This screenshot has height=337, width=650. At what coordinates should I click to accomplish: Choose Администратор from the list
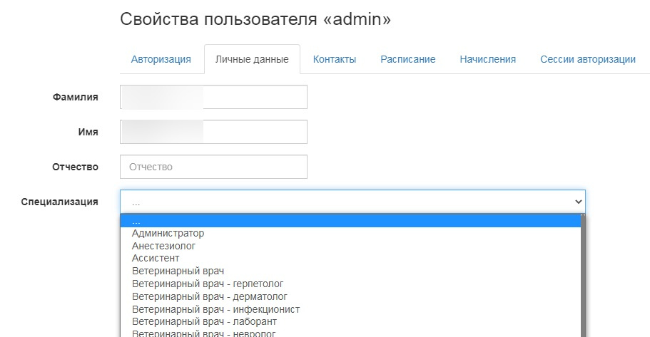point(351,234)
